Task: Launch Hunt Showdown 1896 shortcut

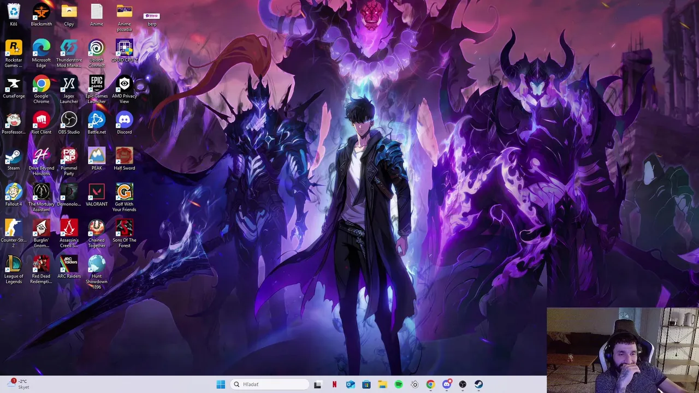Action: click(97, 272)
